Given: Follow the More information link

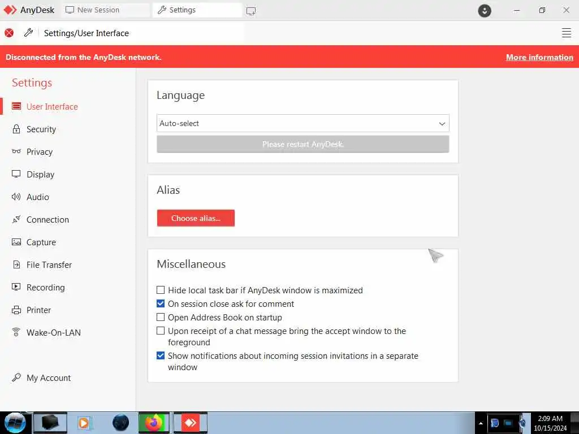Looking at the screenshot, I should [x=539, y=57].
